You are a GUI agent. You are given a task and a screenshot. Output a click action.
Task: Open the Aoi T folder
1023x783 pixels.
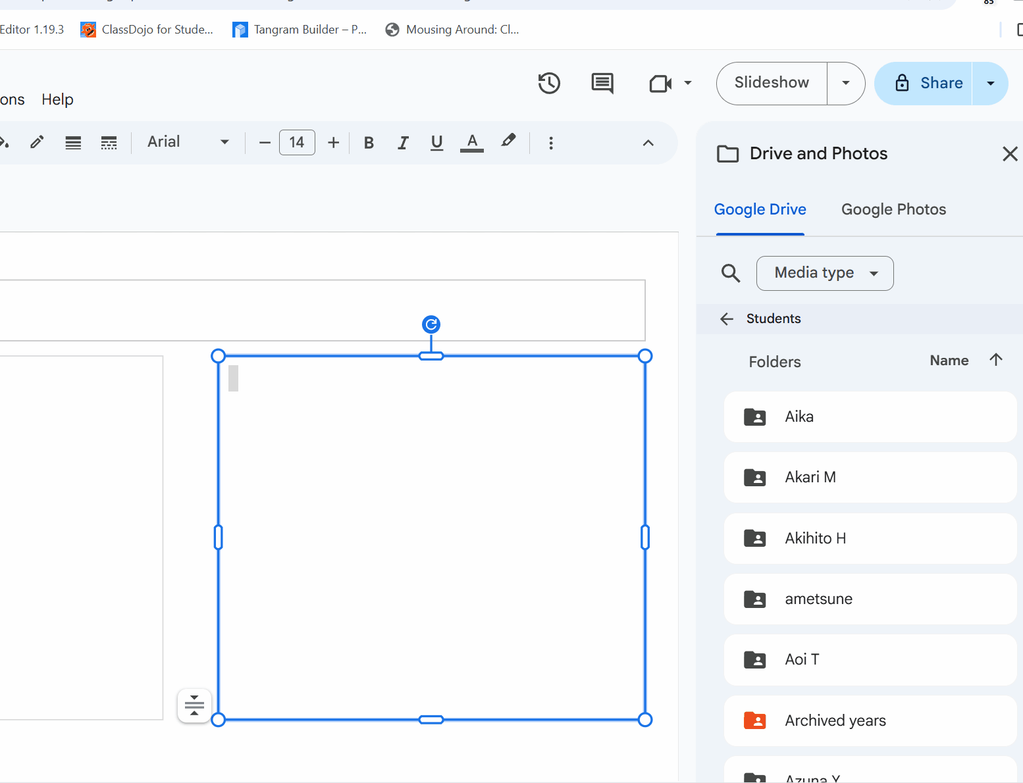(870, 660)
